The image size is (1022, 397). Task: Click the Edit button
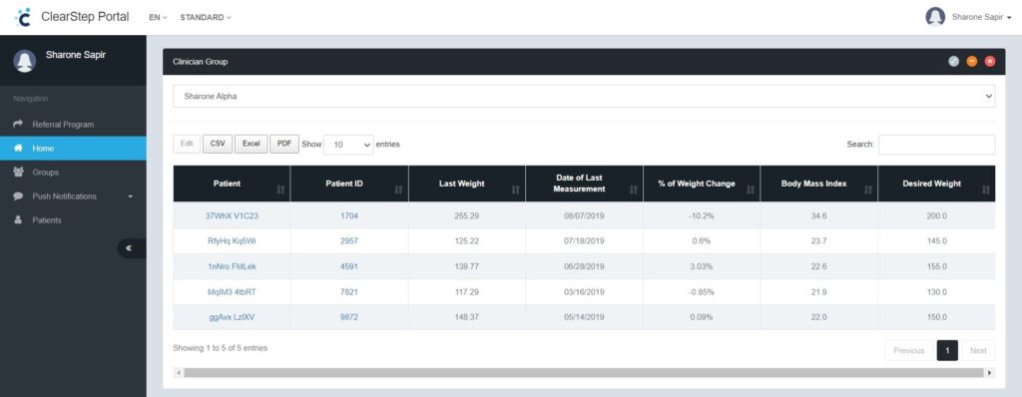click(187, 144)
